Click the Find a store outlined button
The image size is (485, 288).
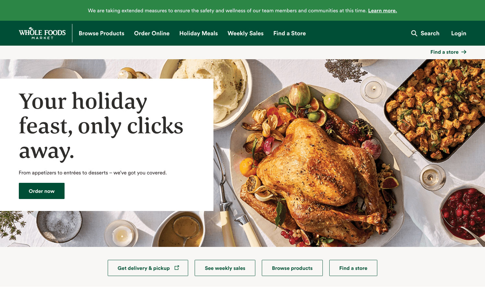coord(353,268)
